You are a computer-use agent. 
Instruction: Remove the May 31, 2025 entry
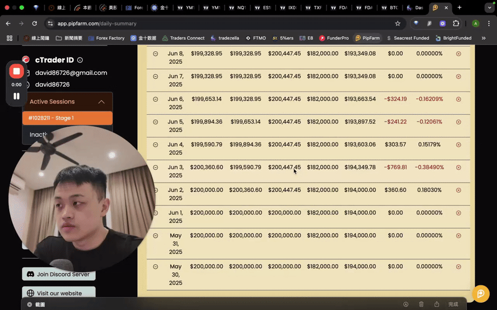458,236
